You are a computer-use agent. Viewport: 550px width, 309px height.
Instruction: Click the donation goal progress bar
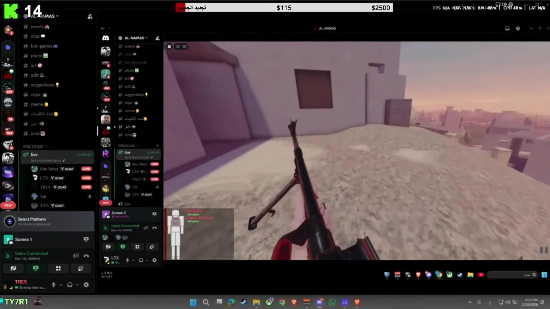click(x=284, y=8)
